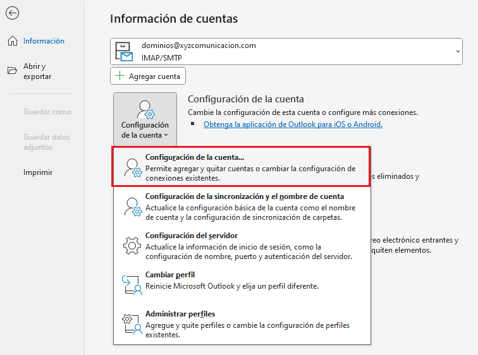Click the Información home icon

click(13, 41)
